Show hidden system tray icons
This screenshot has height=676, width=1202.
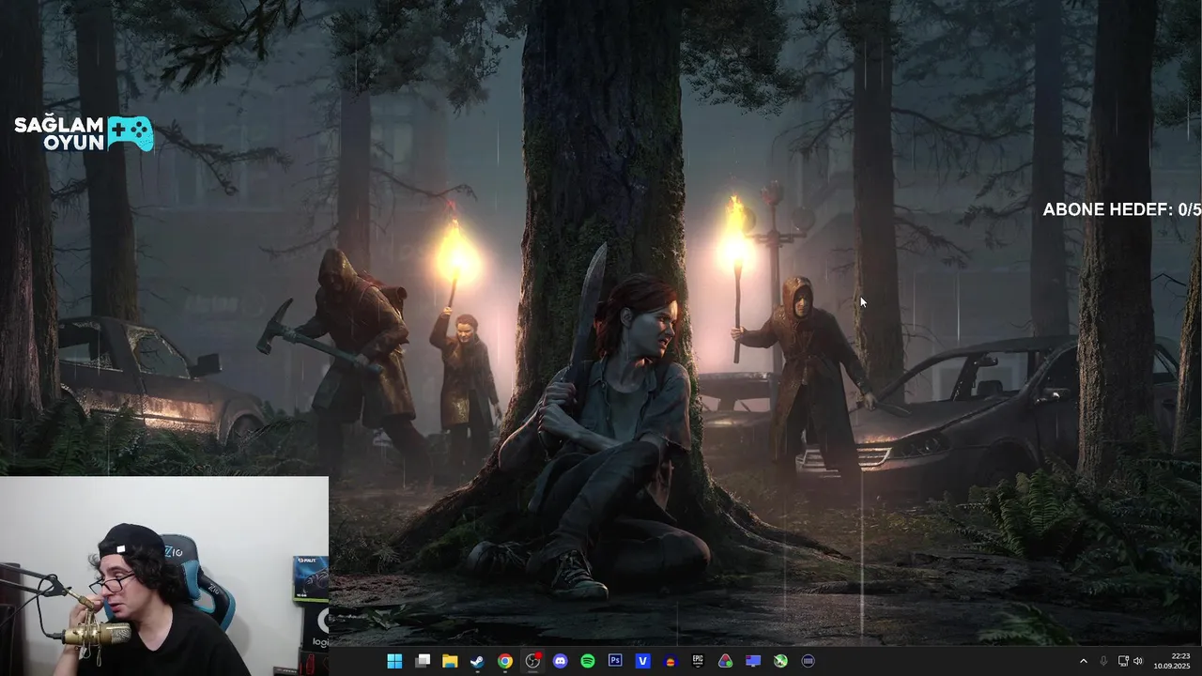point(1083,661)
